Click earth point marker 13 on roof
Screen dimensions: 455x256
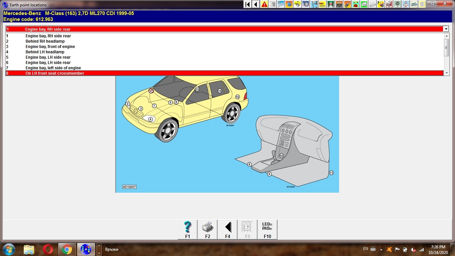point(197,89)
